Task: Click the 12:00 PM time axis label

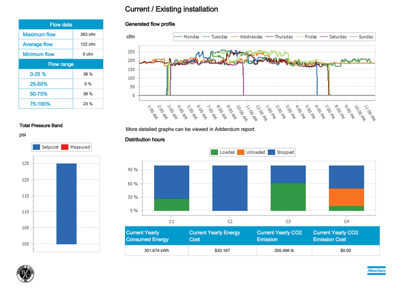Action: [261, 112]
